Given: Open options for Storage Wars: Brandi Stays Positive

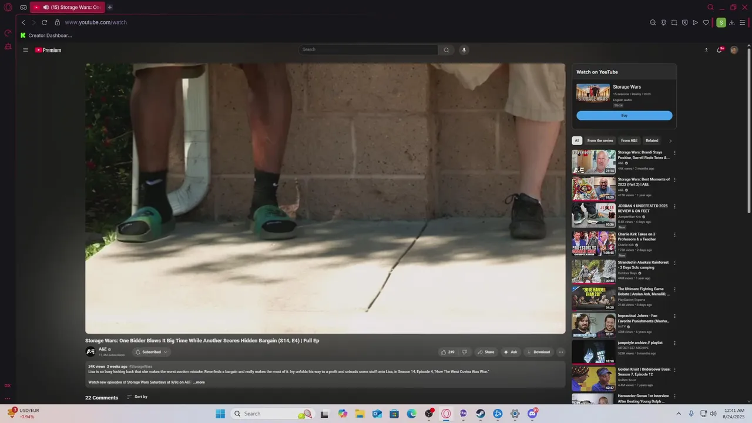Looking at the screenshot, I should pos(674,153).
